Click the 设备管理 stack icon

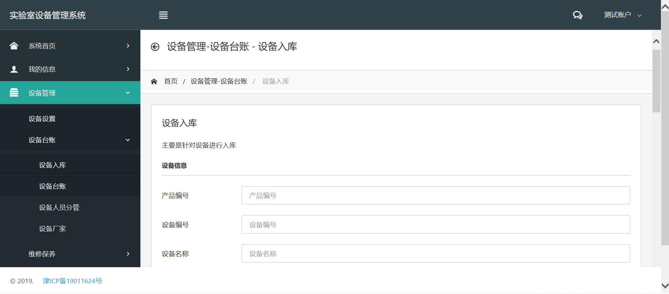[14, 93]
